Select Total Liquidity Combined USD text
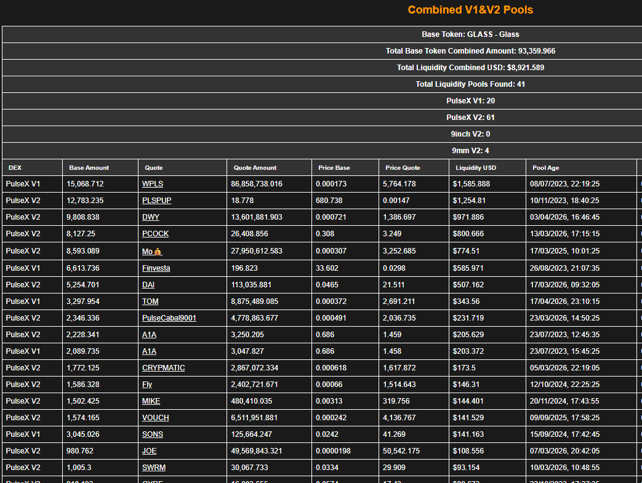 click(x=470, y=68)
